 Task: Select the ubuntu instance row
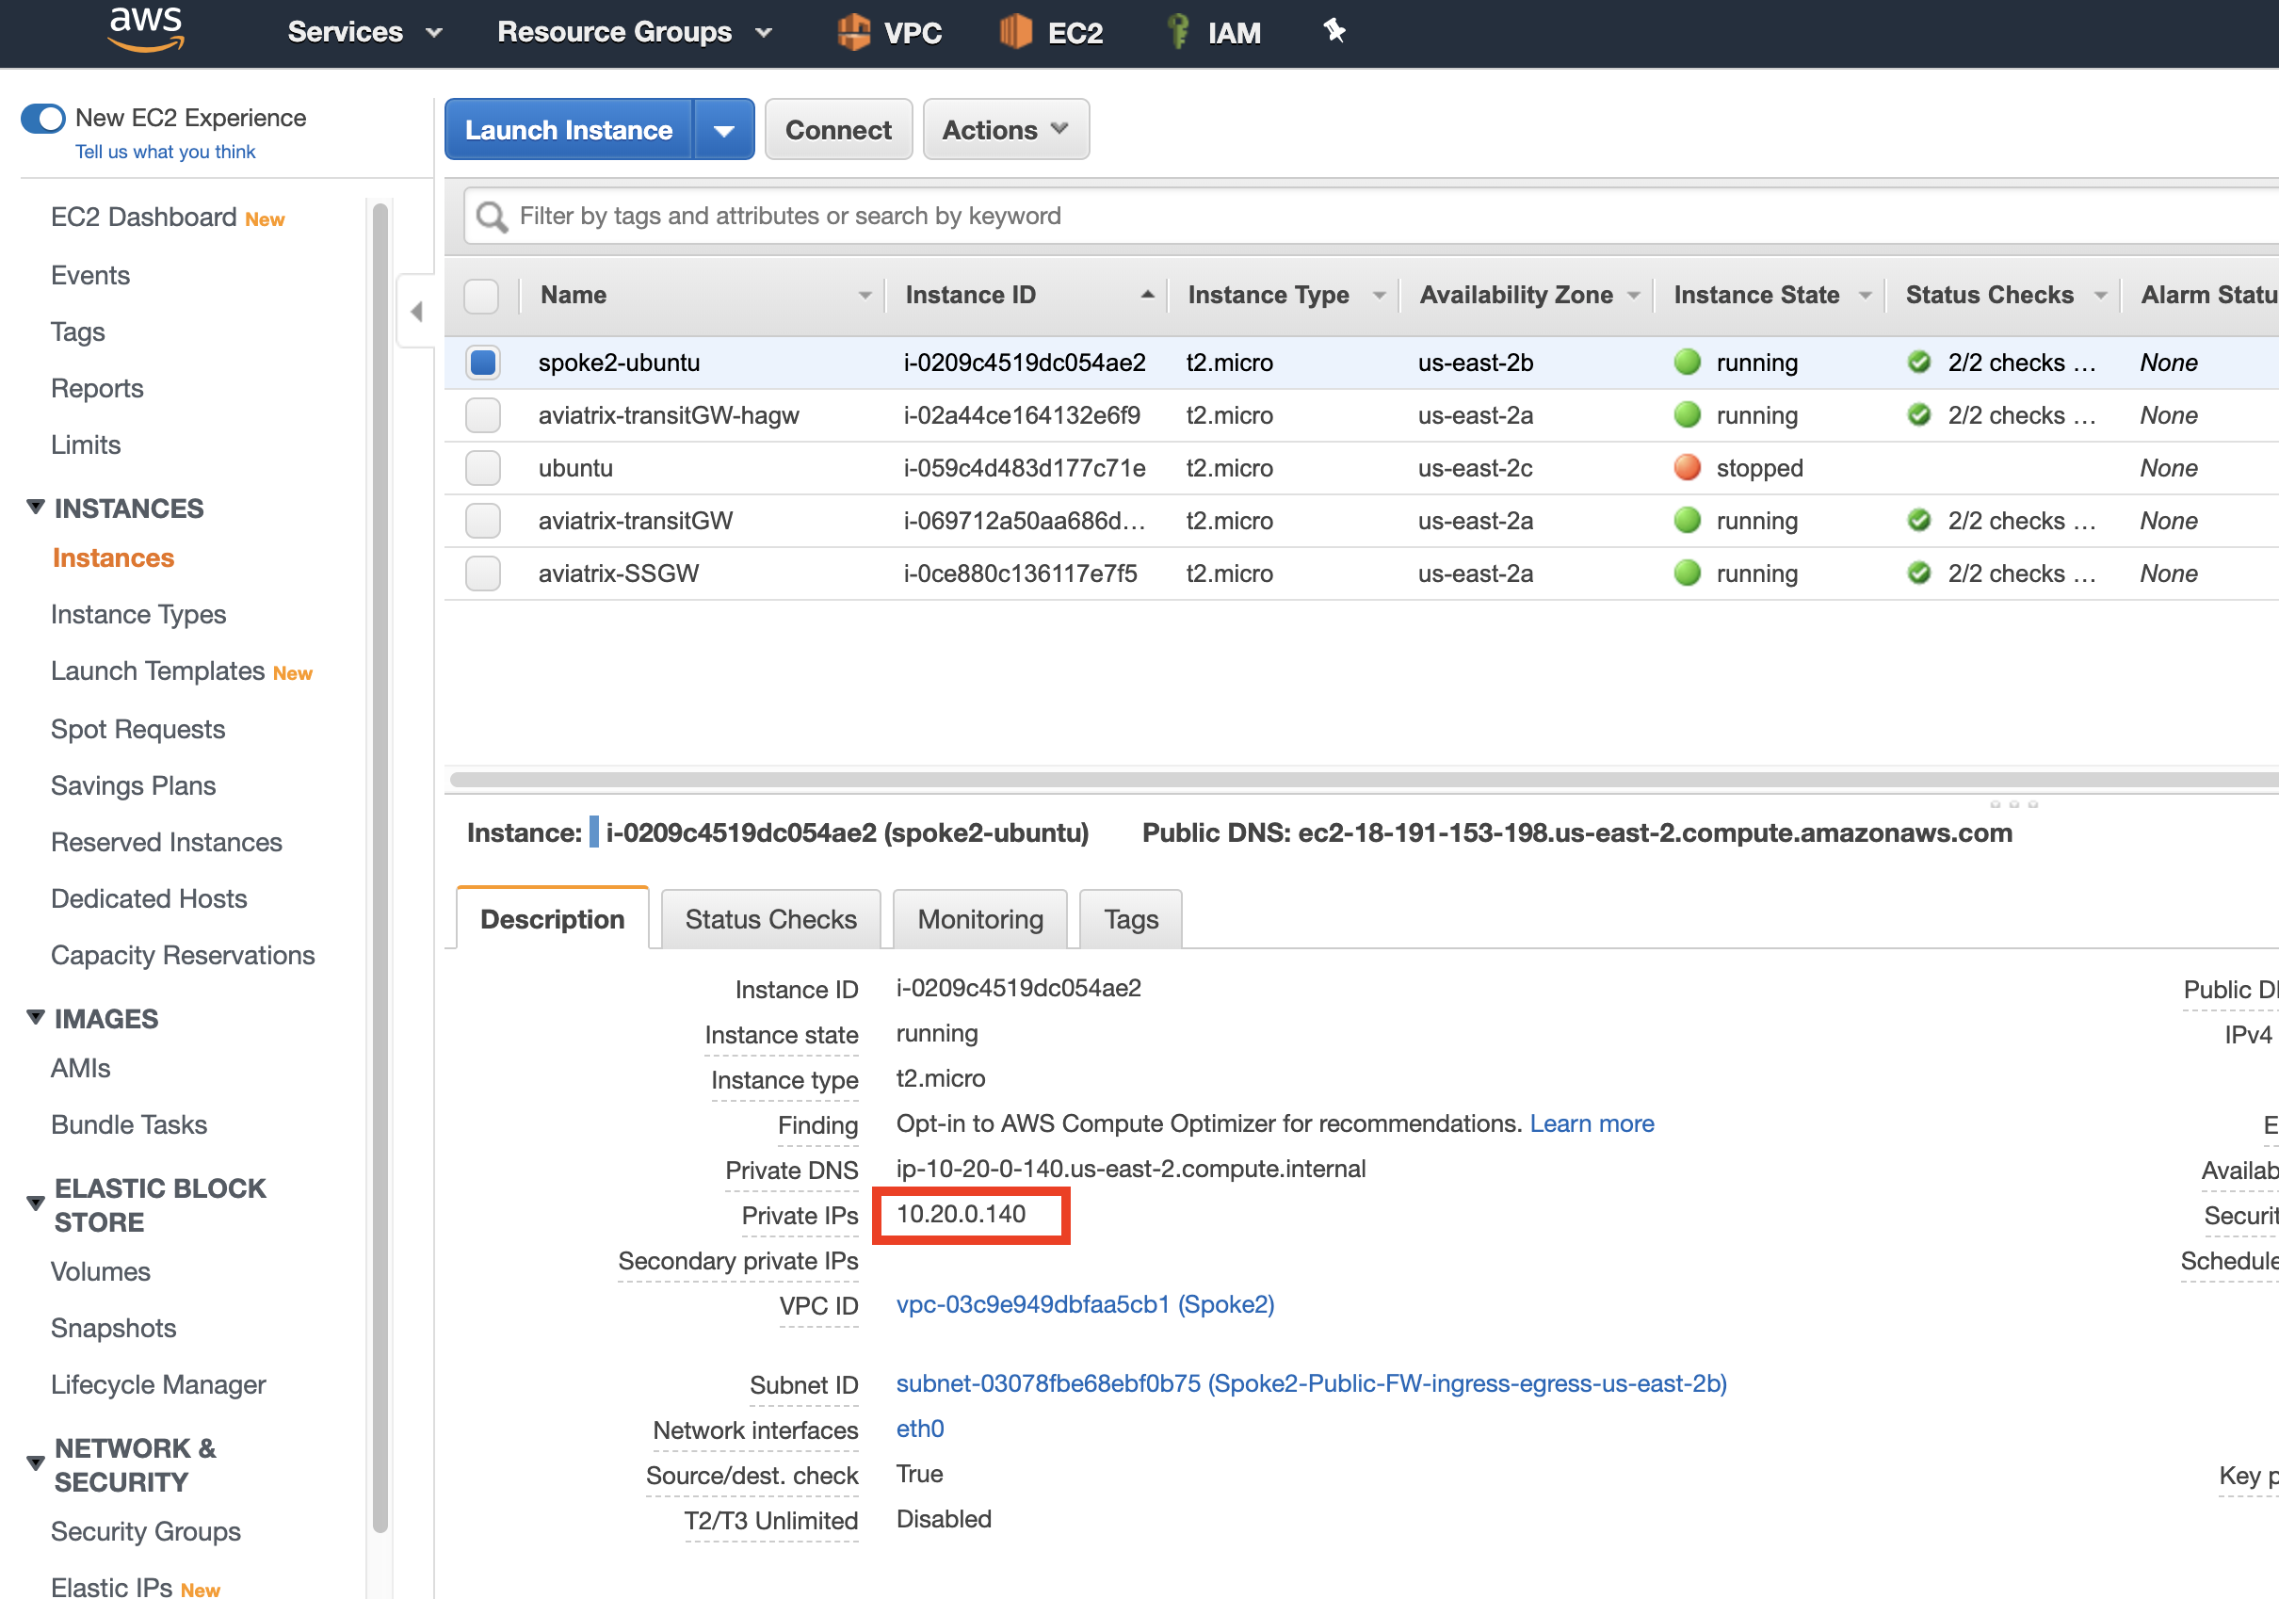point(1362,467)
